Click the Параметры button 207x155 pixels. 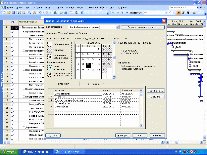pos(123,136)
